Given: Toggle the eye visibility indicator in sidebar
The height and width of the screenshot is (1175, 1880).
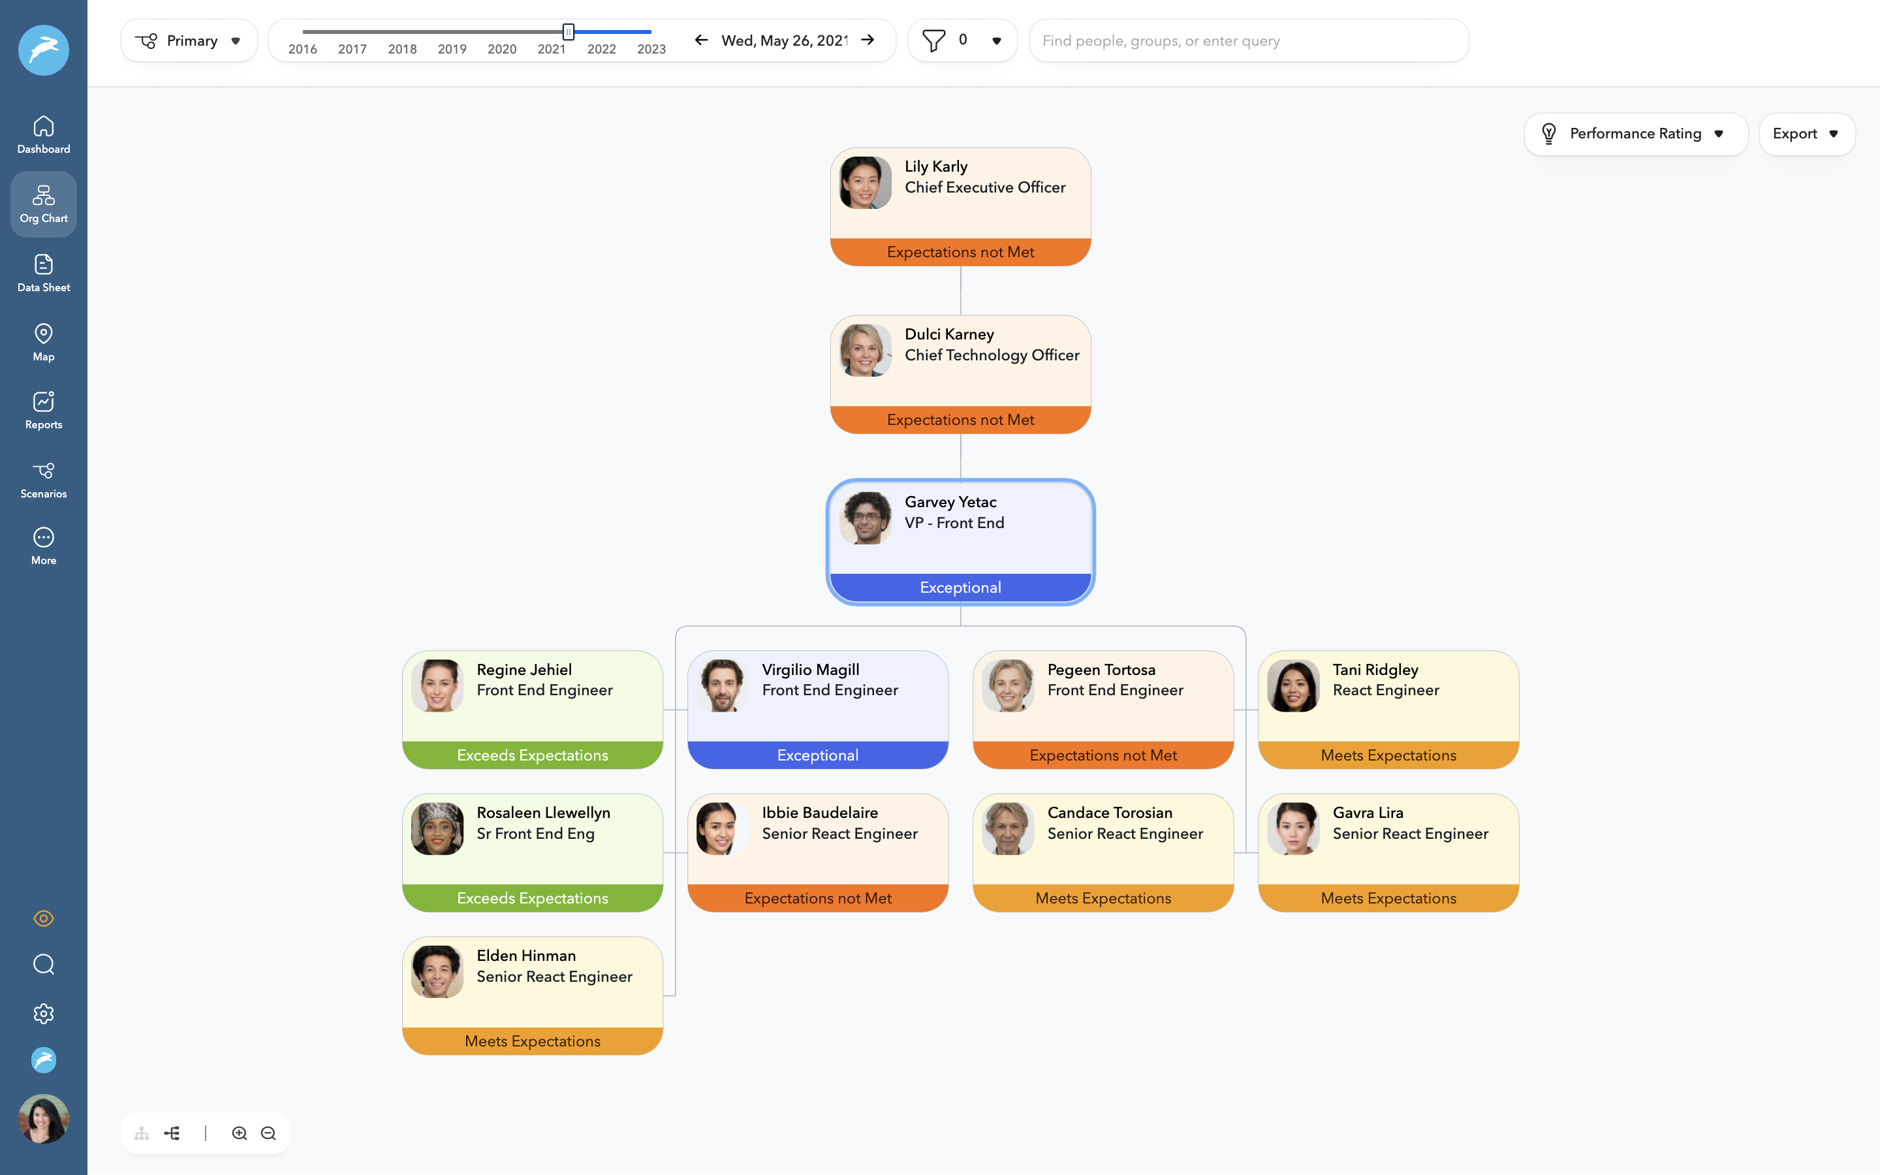Looking at the screenshot, I should (x=44, y=918).
